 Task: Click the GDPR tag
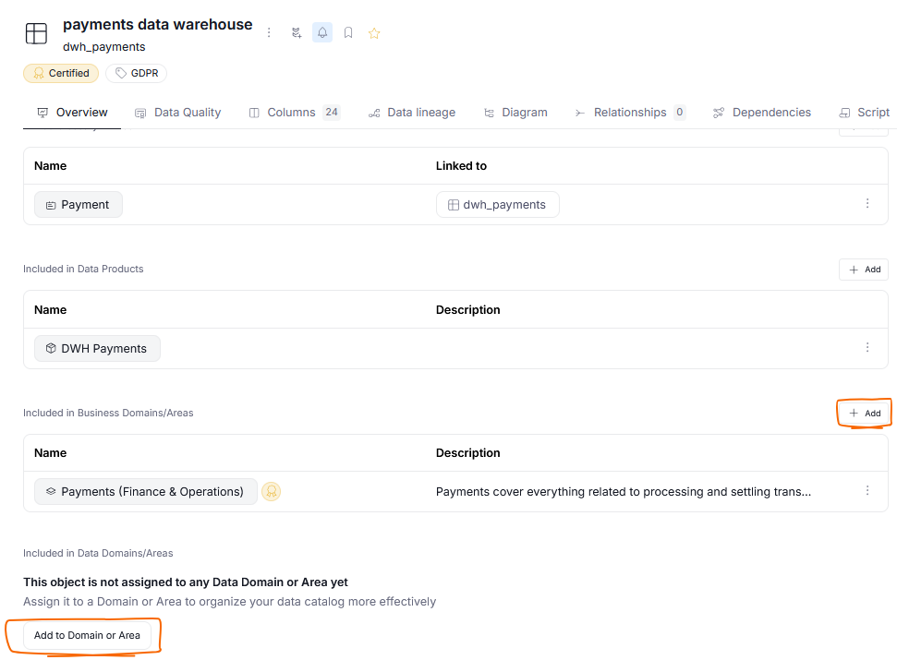pos(136,73)
